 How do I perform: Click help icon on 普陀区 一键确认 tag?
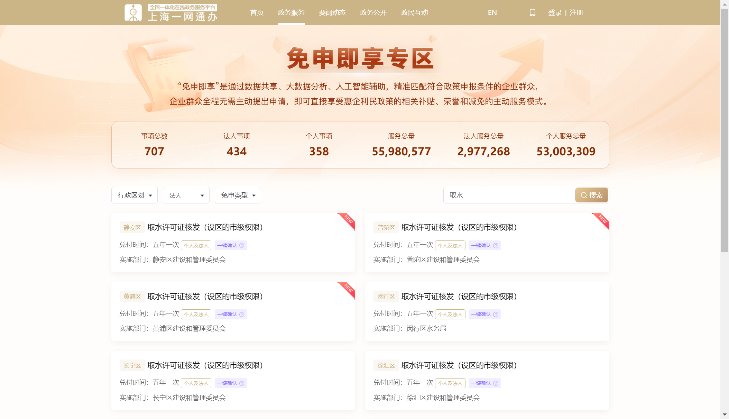click(x=496, y=245)
